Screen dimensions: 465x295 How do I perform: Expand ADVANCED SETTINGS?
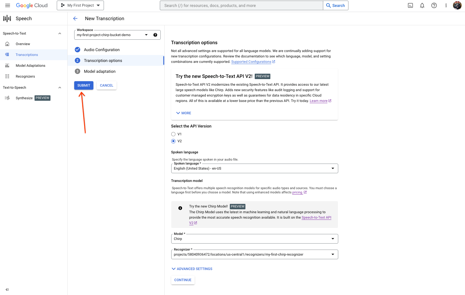coord(192,269)
